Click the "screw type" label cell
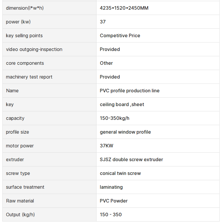222x223 pixels. [x=18, y=173]
